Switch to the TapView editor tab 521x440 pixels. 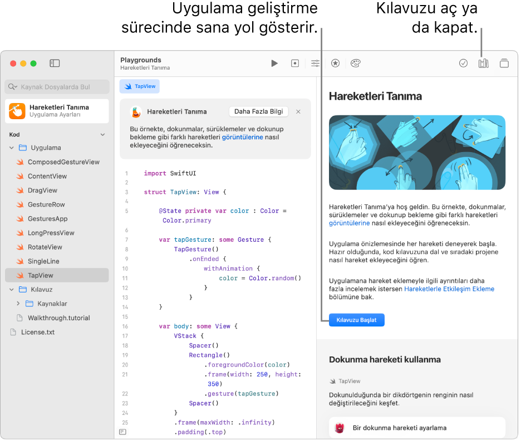click(140, 86)
